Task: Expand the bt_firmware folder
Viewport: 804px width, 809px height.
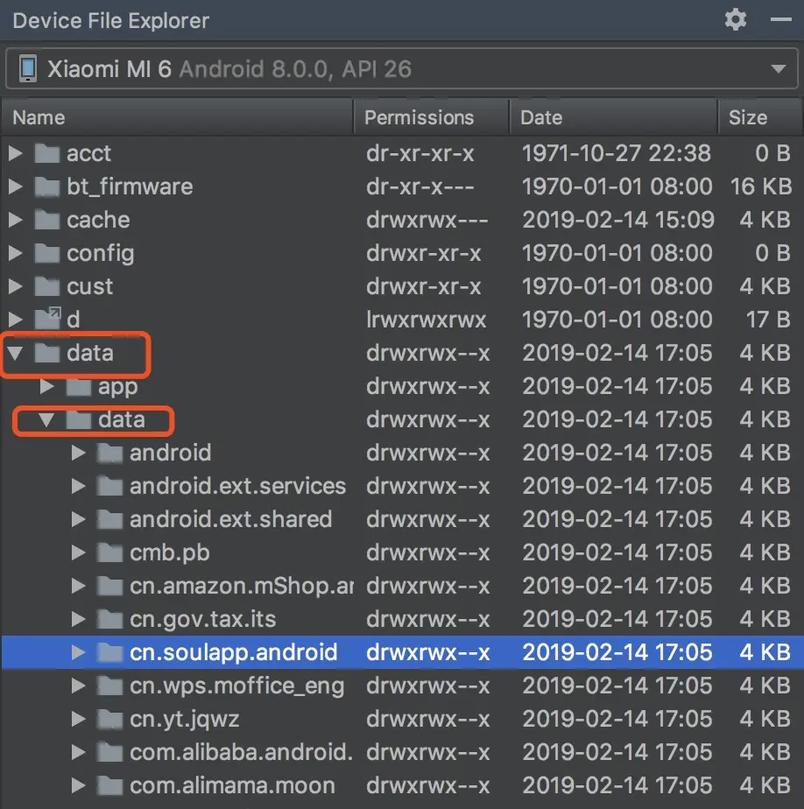Action: pos(16,186)
